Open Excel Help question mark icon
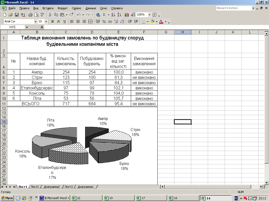The height and width of the screenshot is (202, 269). point(154,15)
